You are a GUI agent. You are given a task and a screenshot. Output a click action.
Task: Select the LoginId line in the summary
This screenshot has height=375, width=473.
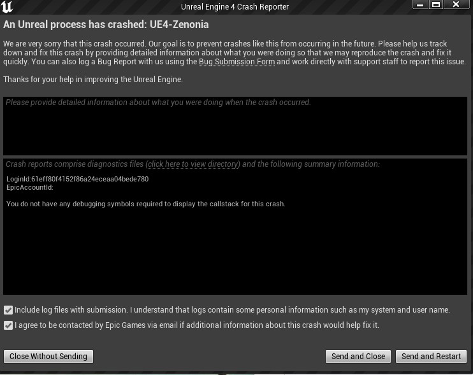(x=77, y=179)
